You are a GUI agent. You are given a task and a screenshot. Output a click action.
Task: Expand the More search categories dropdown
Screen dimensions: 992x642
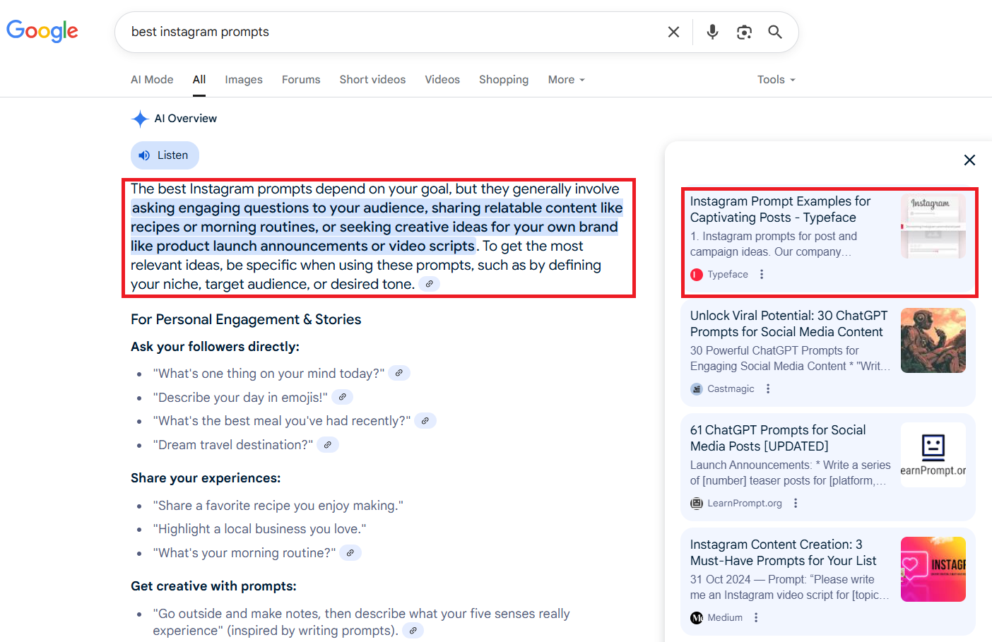(x=565, y=79)
